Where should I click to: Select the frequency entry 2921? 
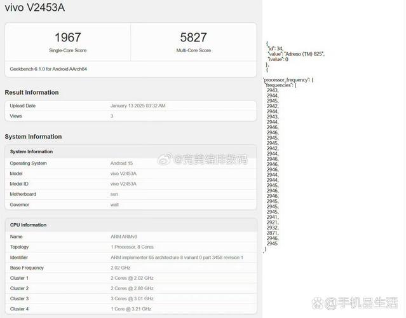[x=272, y=223]
